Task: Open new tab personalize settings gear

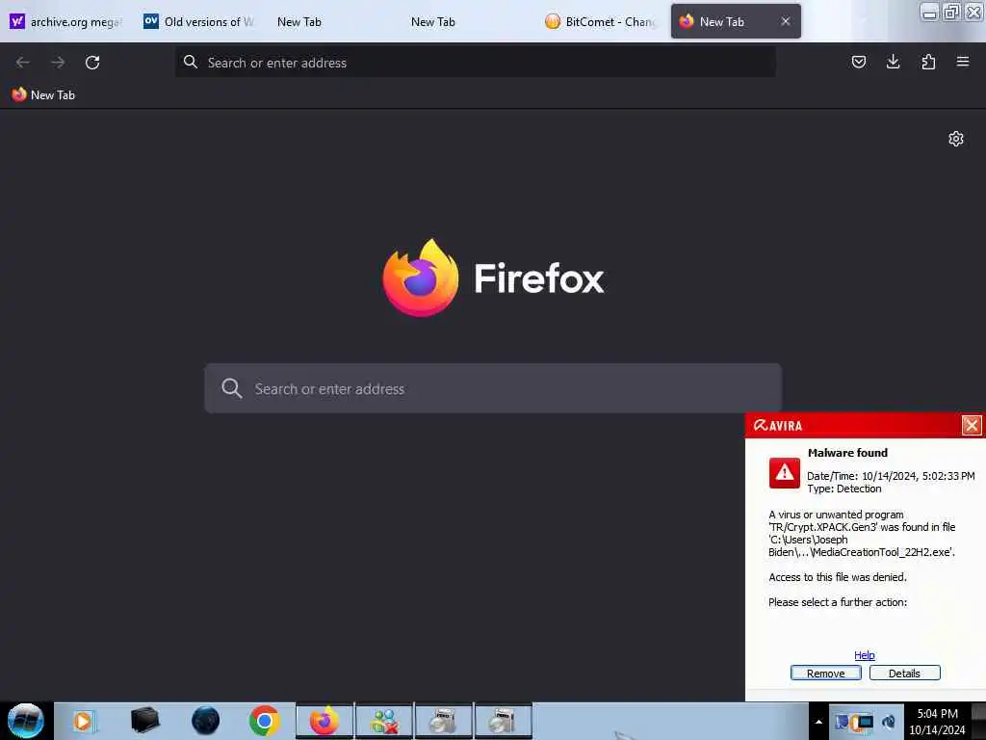Action: (956, 139)
